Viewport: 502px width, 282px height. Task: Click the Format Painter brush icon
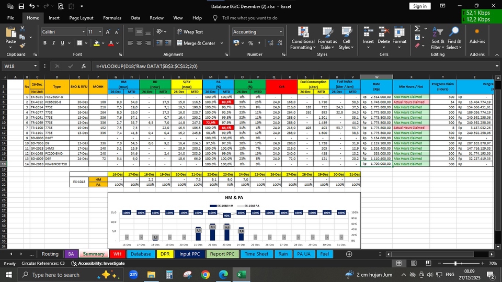click(x=22, y=46)
